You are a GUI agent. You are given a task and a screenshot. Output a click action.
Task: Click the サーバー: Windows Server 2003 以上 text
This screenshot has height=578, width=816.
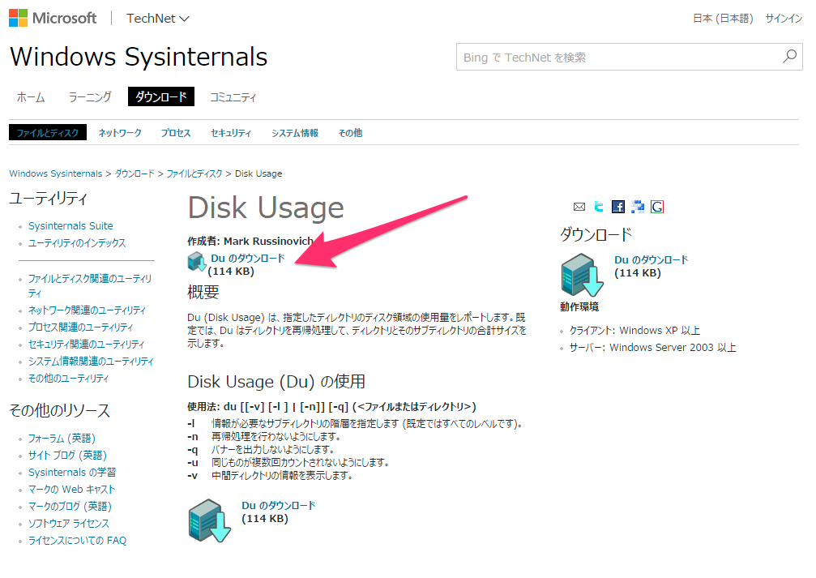click(x=653, y=347)
